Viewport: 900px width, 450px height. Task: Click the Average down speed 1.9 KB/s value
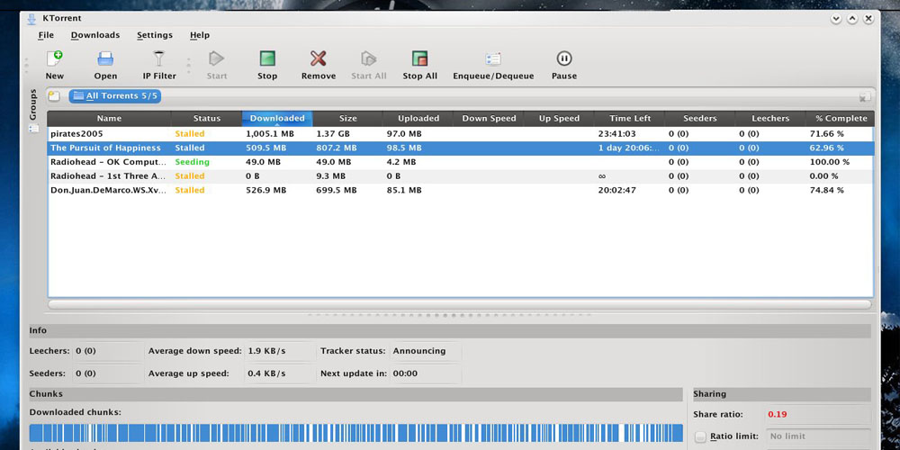[x=266, y=351]
